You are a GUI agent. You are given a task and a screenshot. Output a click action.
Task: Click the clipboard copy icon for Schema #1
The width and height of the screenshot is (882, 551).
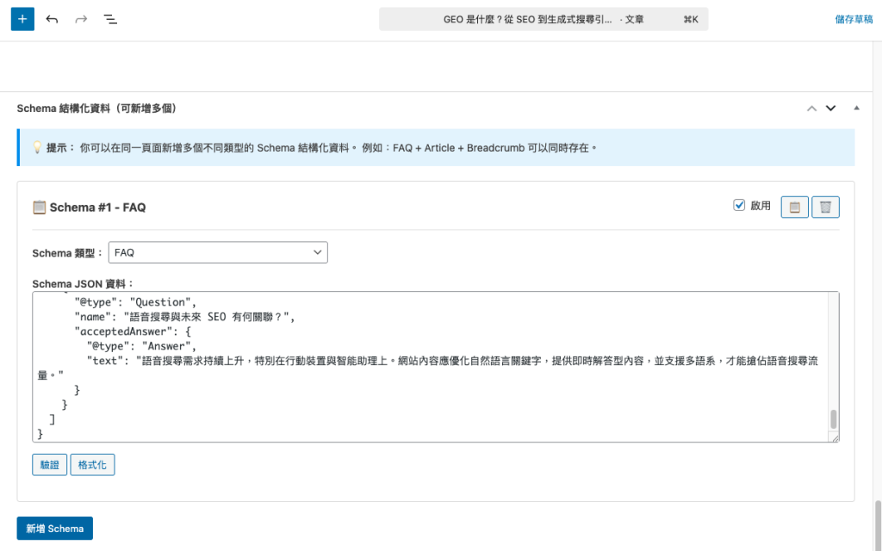tap(794, 207)
